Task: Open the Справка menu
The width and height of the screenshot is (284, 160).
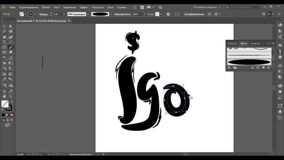Action: [122, 7]
